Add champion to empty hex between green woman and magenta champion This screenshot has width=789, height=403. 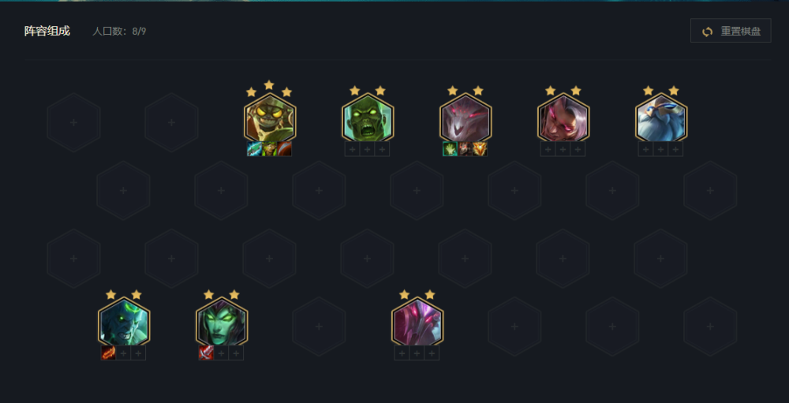[319, 327]
